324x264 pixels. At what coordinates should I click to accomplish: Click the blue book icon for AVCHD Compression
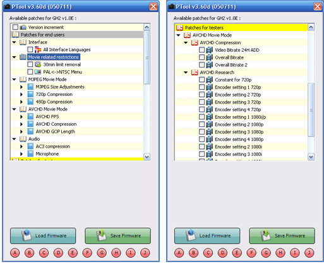point(30,124)
